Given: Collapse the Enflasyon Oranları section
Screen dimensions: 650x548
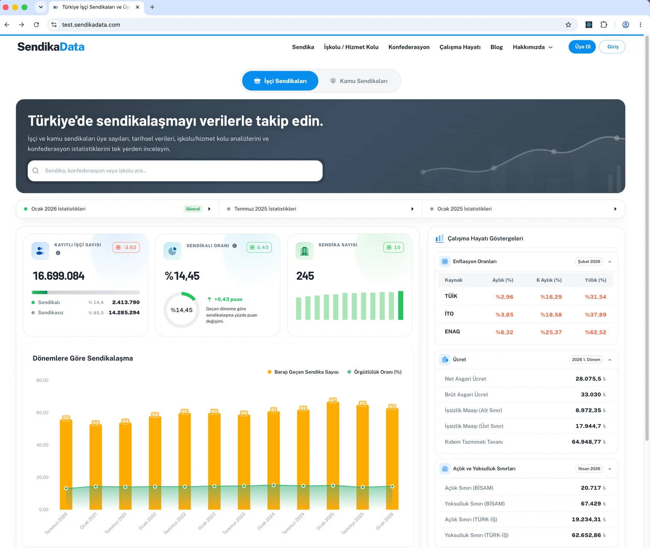Looking at the screenshot, I should pos(610,262).
